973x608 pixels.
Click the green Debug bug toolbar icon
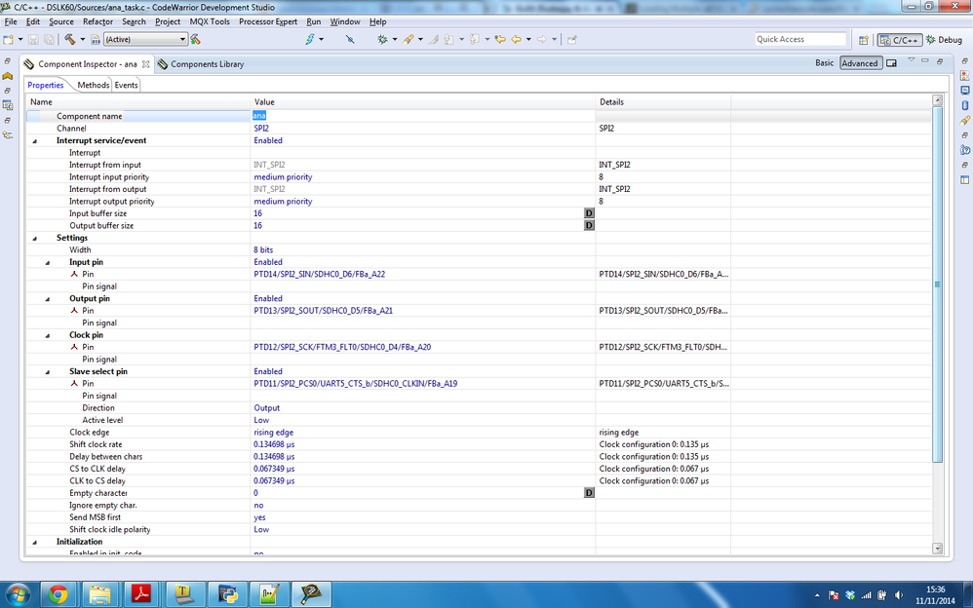[382, 39]
